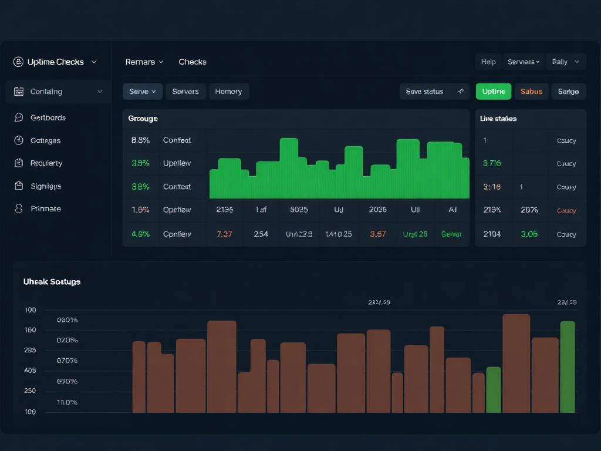The height and width of the screenshot is (451, 601).
Task: Open the Signiigus section icon
Action: point(18,186)
